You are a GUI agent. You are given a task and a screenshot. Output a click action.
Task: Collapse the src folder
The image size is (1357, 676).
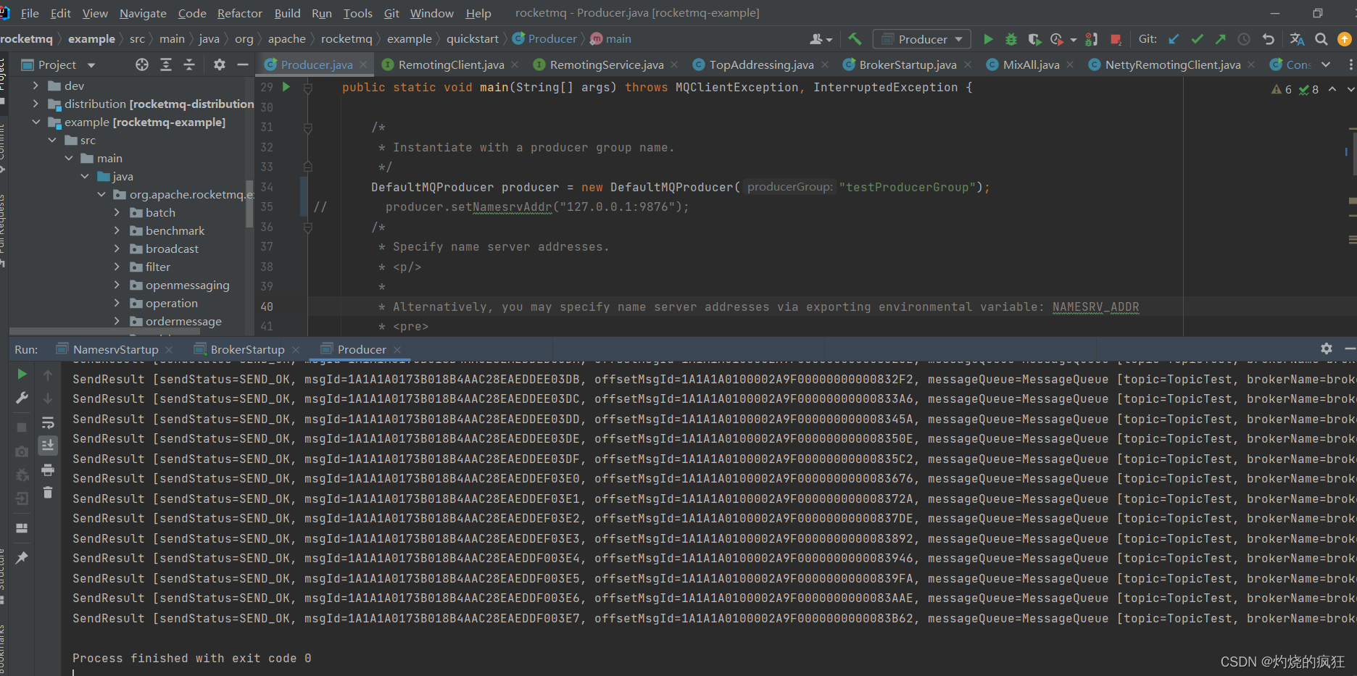pos(52,140)
